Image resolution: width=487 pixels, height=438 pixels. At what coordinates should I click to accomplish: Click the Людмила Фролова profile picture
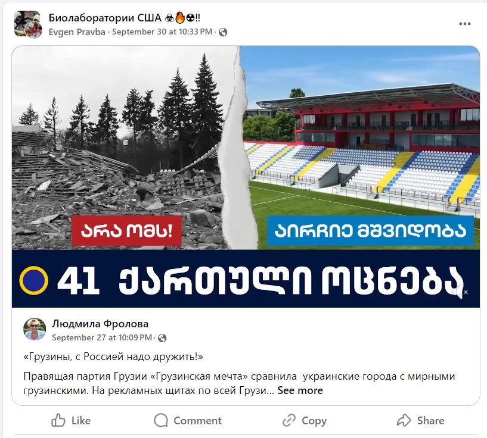[x=35, y=329]
